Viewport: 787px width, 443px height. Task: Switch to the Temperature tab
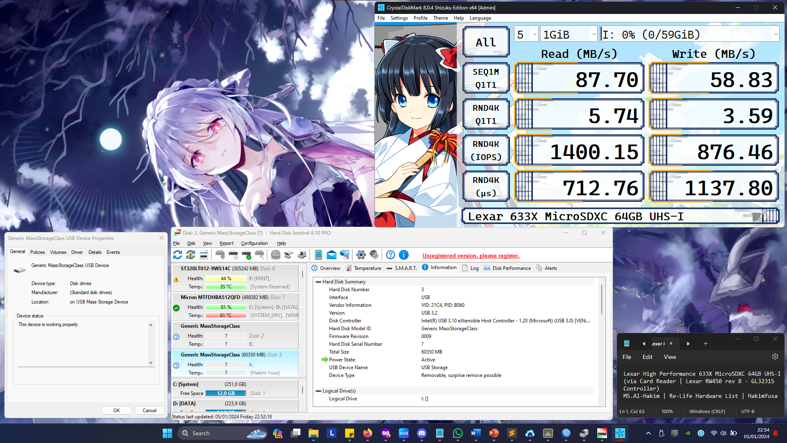(x=364, y=268)
